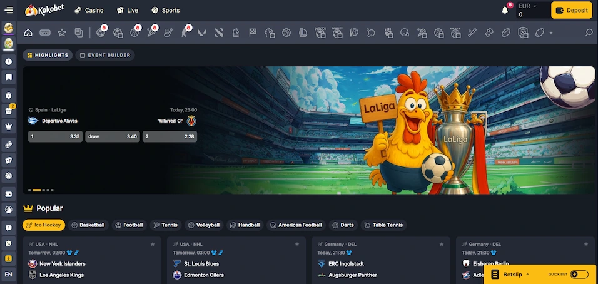Select the volleyball icon in toolbar
Image resolution: width=598 pixels, height=284 pixels.
[x=286, y=33]
